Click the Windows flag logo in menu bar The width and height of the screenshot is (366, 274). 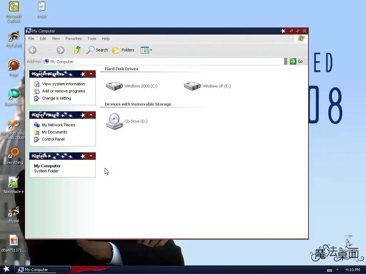[x=301, y=39]
